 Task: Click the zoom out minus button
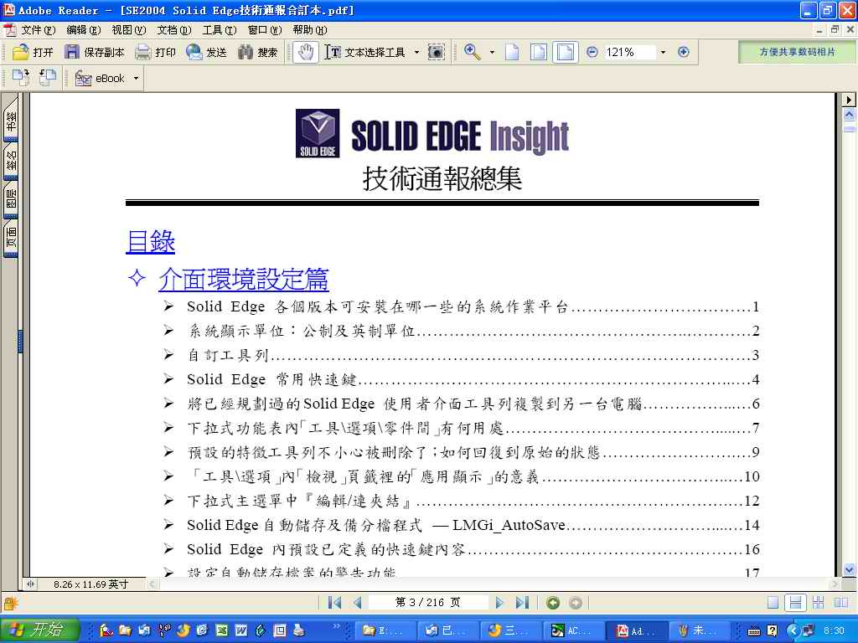592,52
